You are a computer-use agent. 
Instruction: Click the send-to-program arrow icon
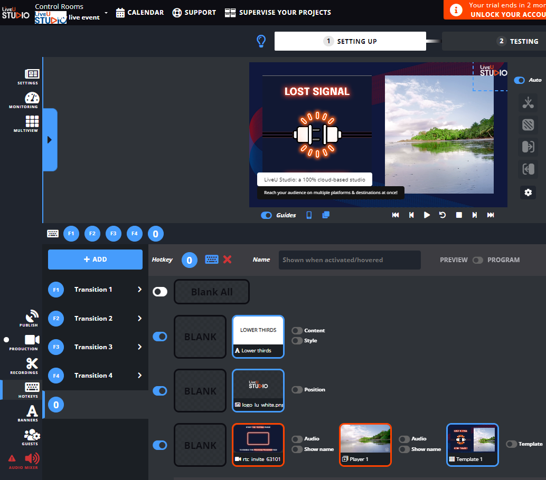528,147
